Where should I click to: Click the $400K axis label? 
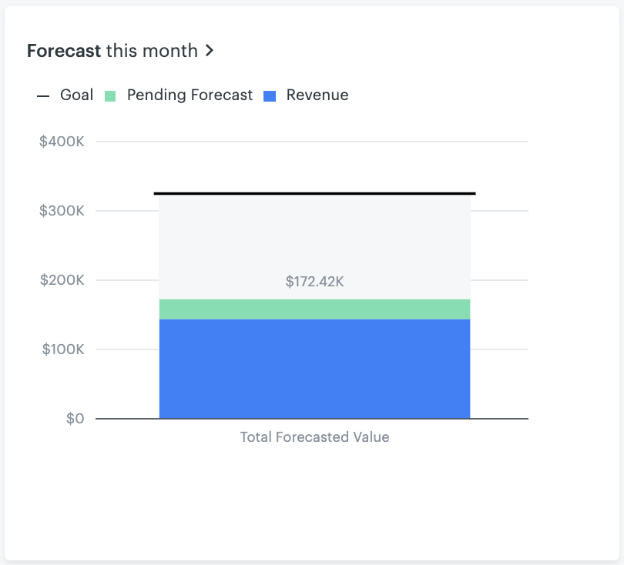(62, 141)
